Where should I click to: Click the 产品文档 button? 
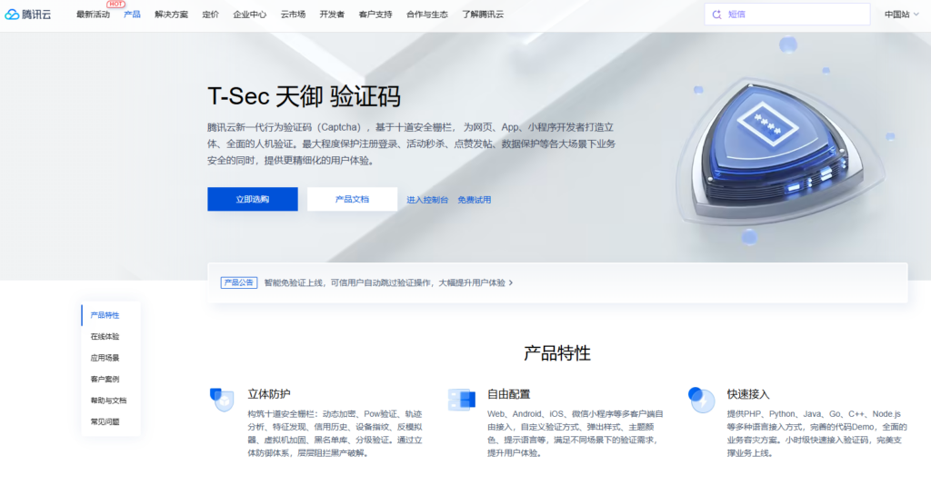(x=352, y=199)
